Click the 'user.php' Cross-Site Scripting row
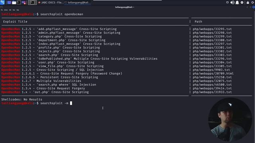This screenshot has width=255, height=143. (48, 62)
